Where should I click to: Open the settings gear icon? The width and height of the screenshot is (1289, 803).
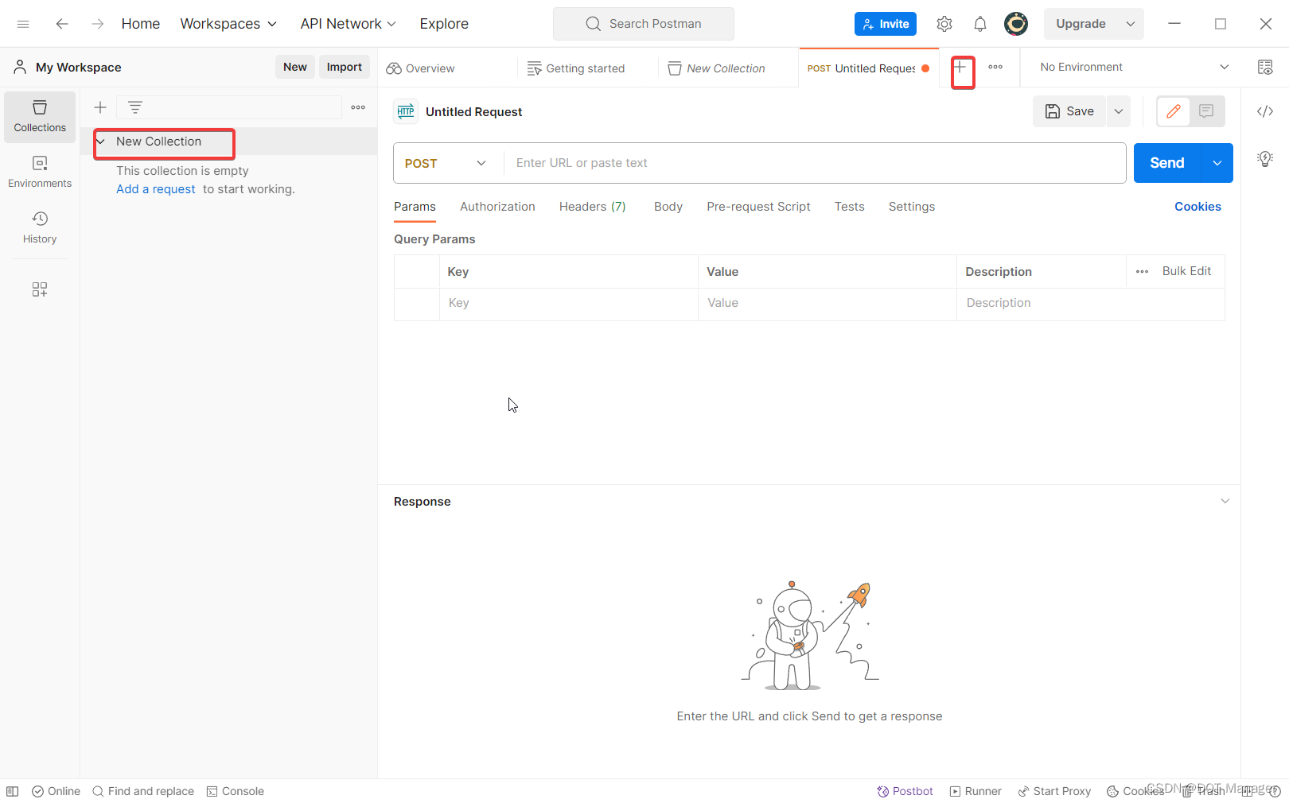(x=944, y=24)
